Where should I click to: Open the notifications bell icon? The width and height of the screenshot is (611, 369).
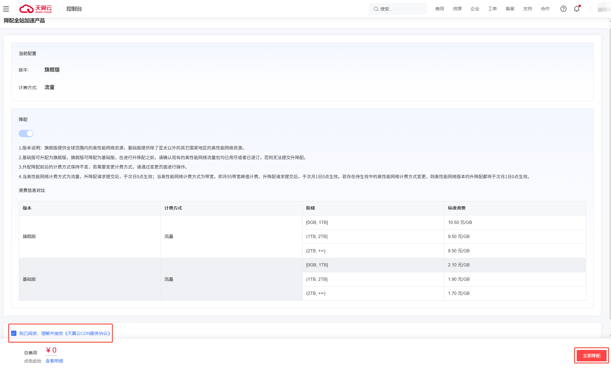(x=577, y=9)
